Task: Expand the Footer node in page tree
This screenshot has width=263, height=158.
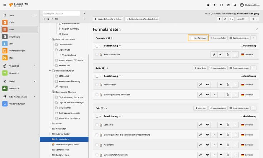Action: point(50,123)
